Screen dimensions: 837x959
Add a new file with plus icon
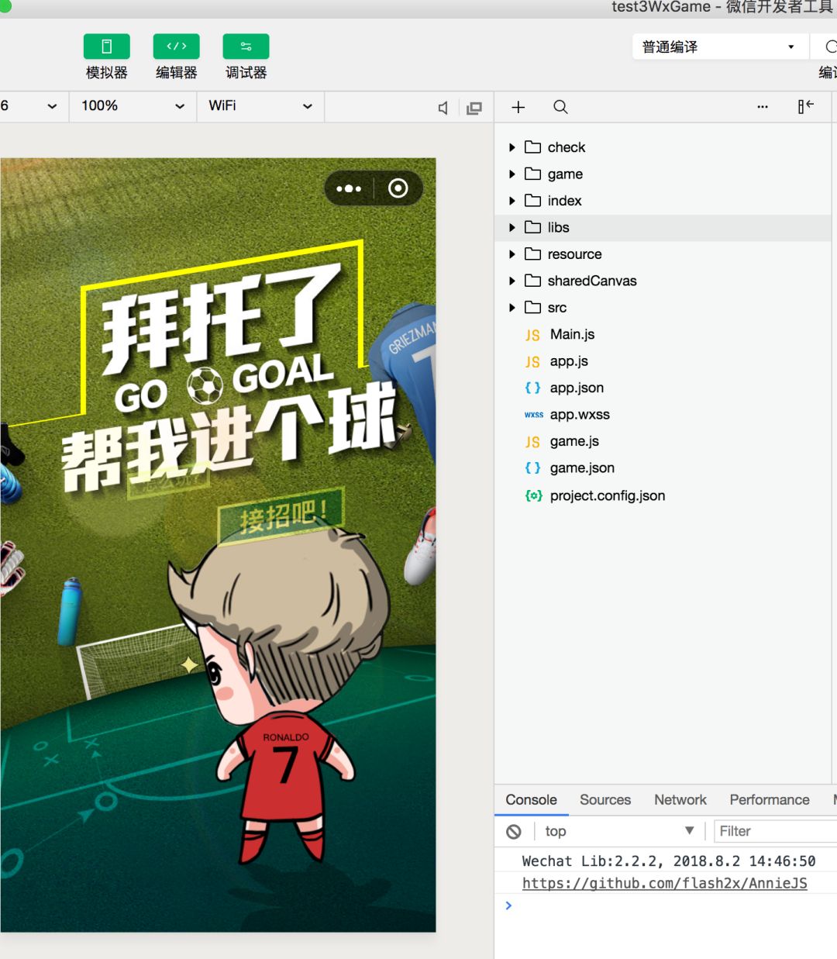518,107
